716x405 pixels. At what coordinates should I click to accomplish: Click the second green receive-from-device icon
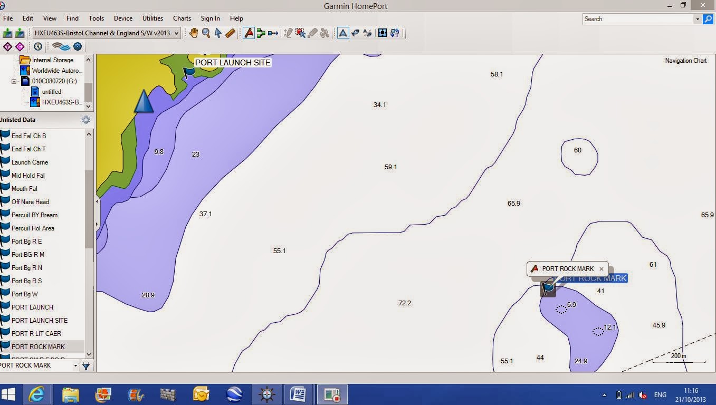(x=20, y=33)
